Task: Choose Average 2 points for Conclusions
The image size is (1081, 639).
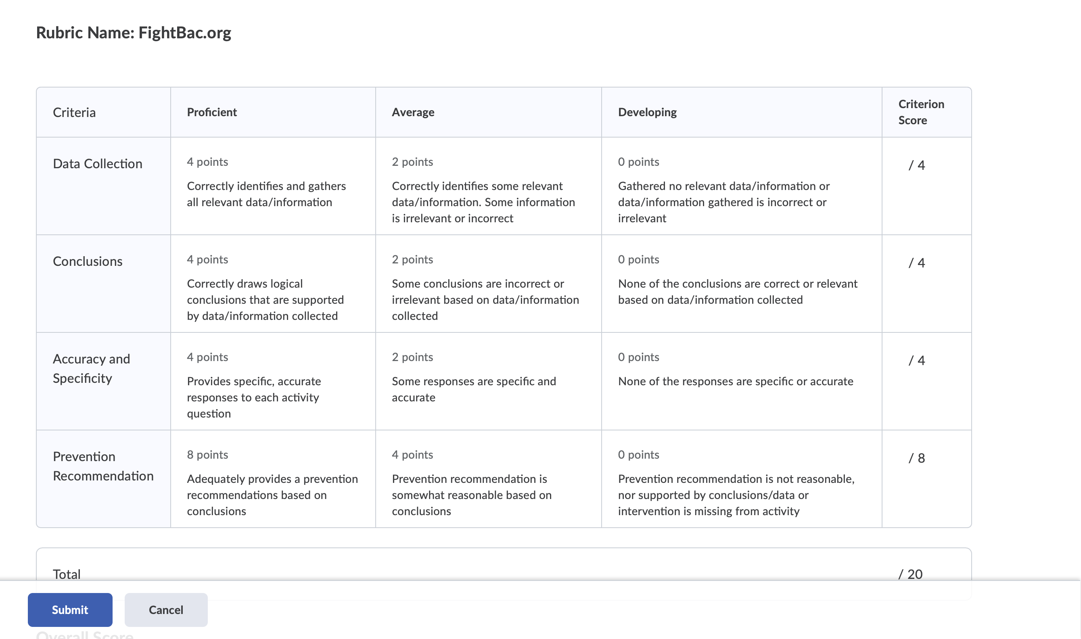Action: tap(488, 284)
